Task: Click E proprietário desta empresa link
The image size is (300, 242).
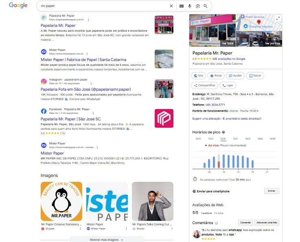Action: tap(242, 118)
